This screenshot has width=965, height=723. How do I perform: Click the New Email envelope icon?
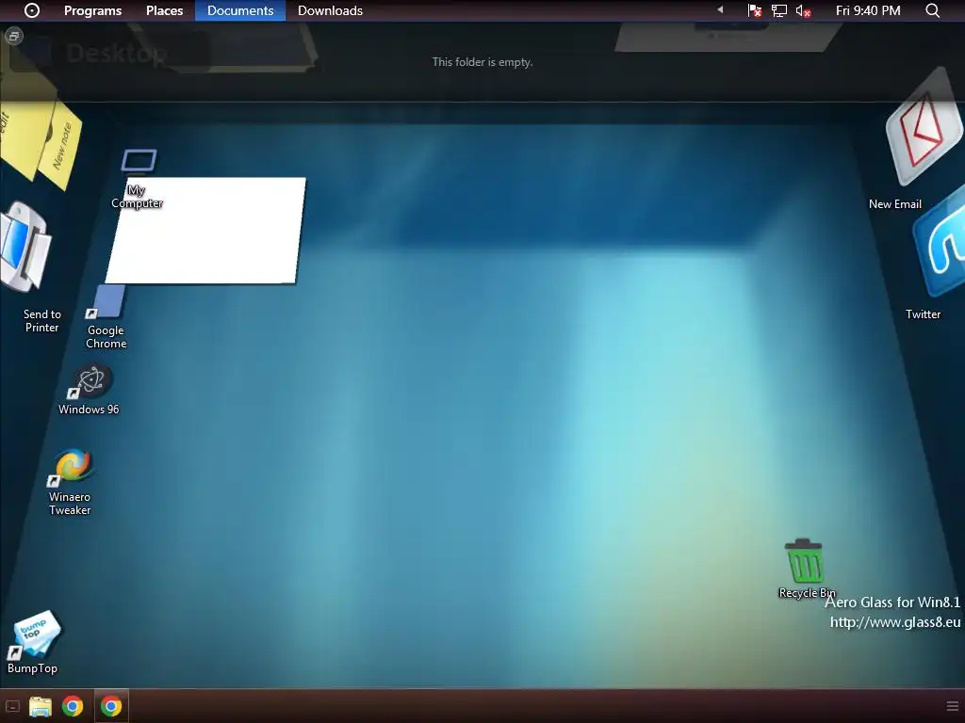(x=924, y=128)
